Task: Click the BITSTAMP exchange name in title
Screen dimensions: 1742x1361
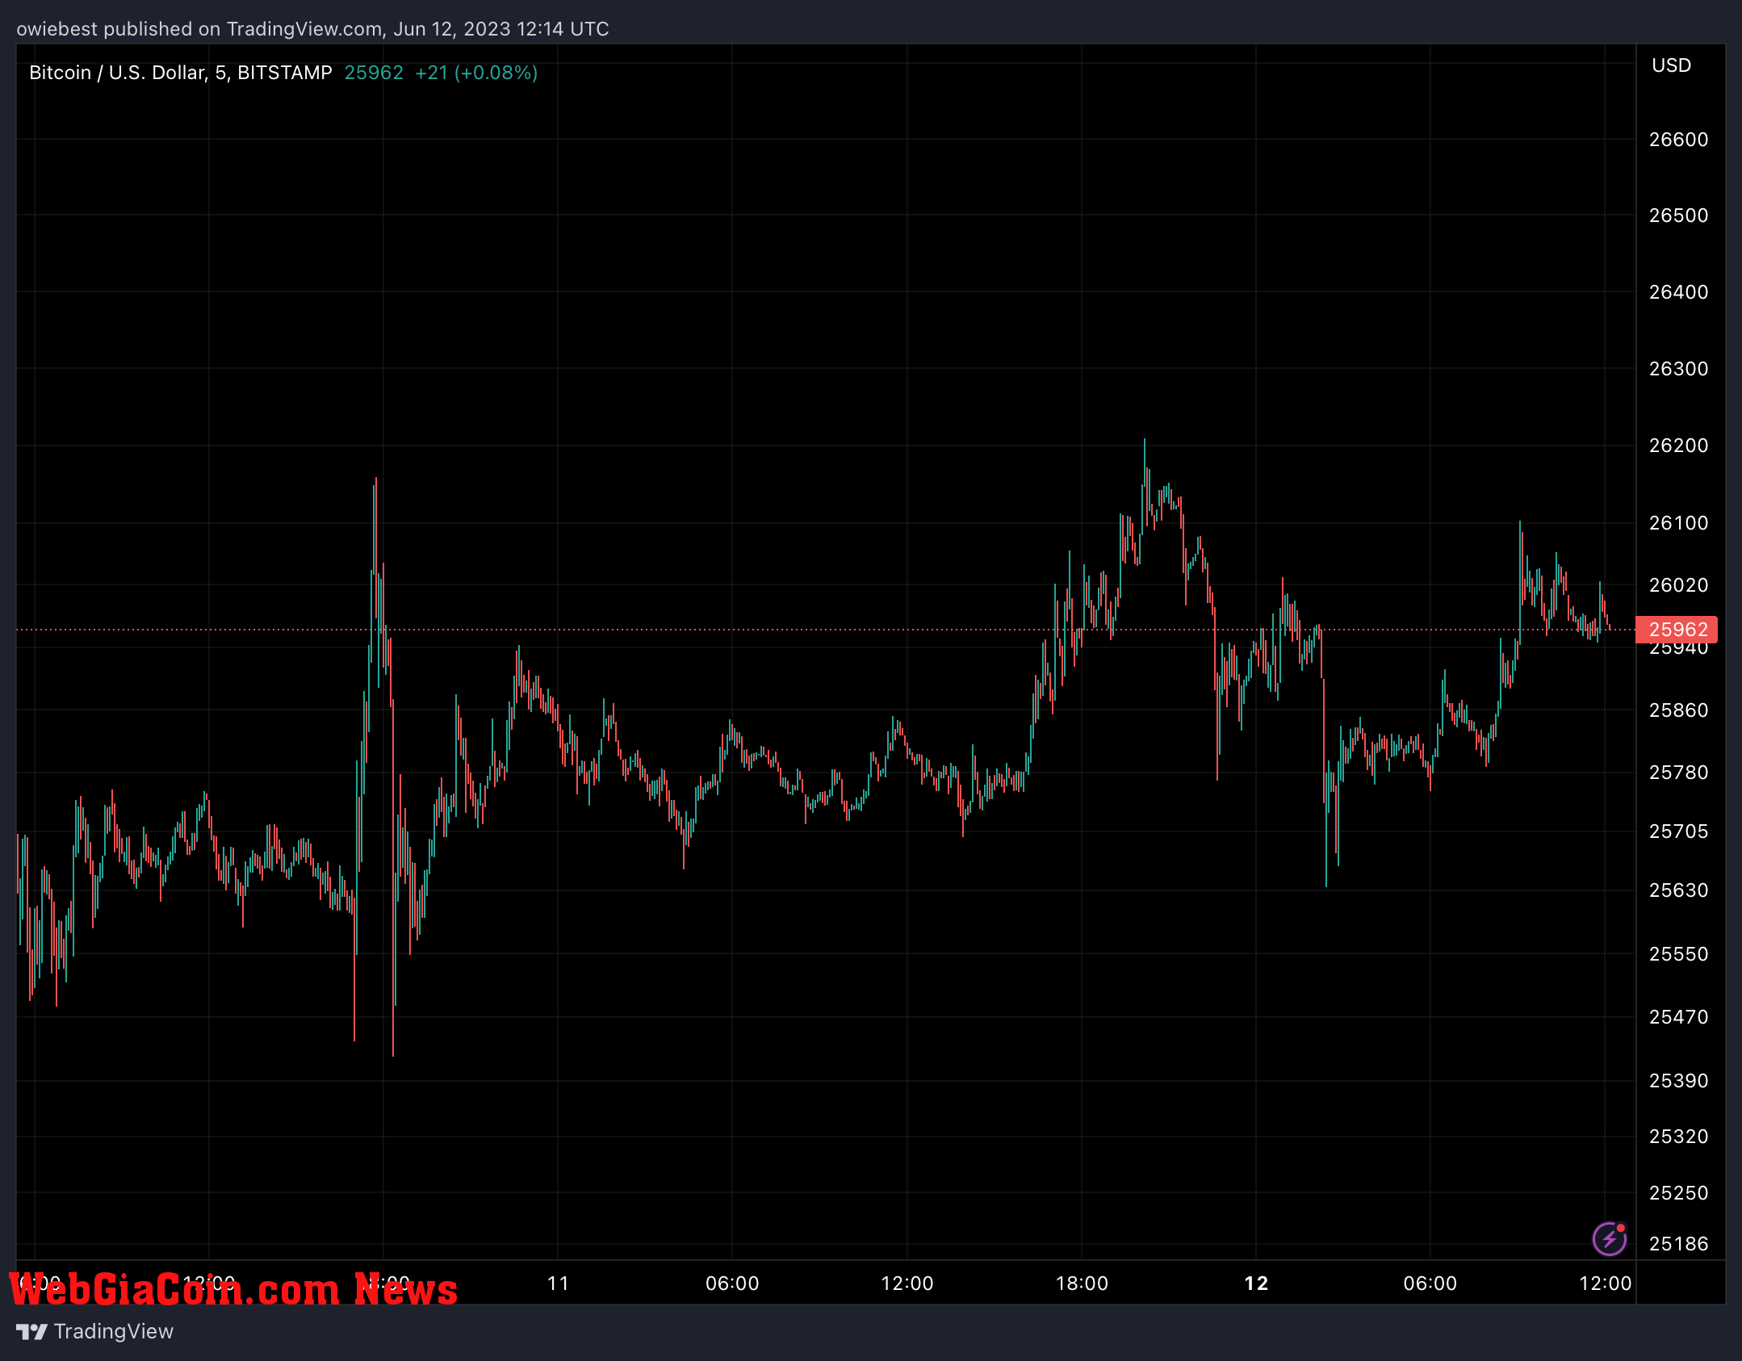Action: click(285, 73)
